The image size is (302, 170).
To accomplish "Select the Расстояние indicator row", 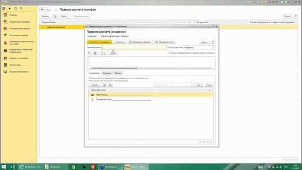I will pyautogui.click(x=151, y=95).
